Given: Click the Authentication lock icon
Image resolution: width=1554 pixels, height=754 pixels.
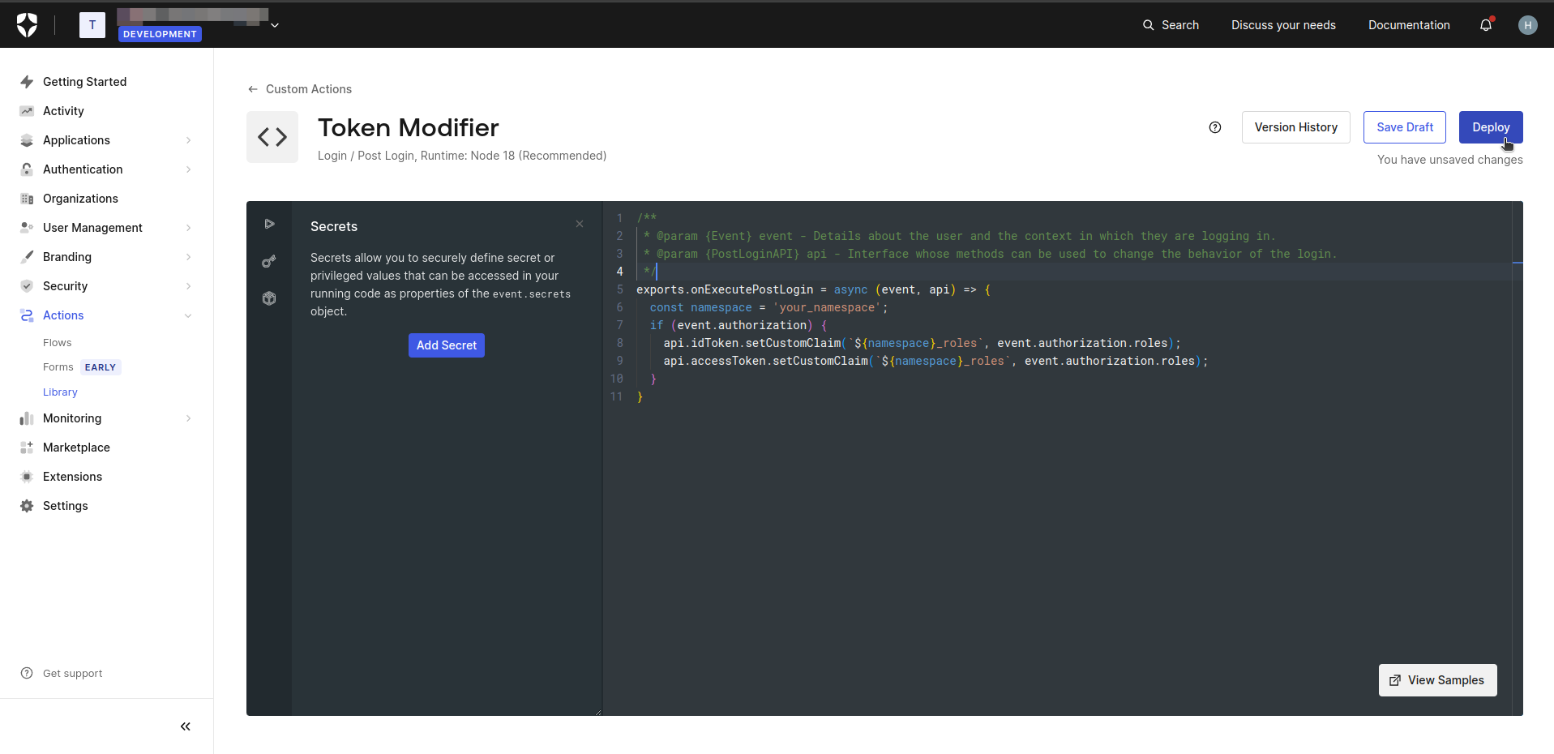Looking at the screenshot, I should (27, 169).
